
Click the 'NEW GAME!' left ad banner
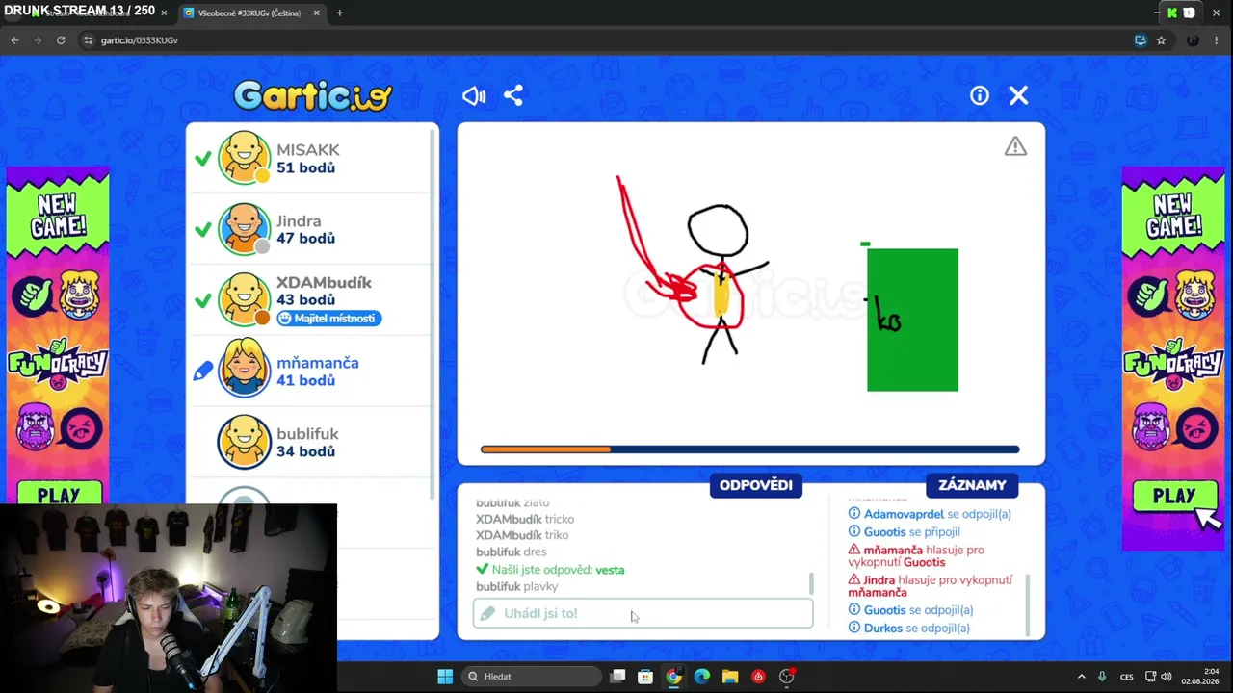click(58, 215)
